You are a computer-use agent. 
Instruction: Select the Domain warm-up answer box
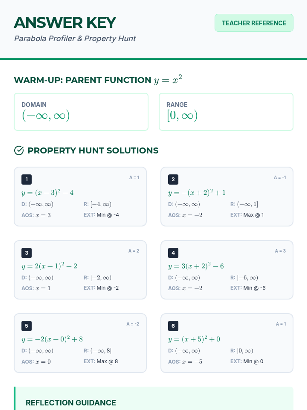coord(81,112)
